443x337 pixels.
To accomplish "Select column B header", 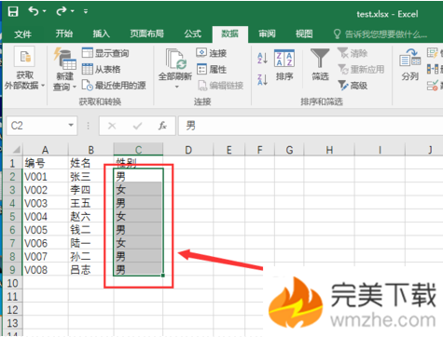I will tap(90, 150).
